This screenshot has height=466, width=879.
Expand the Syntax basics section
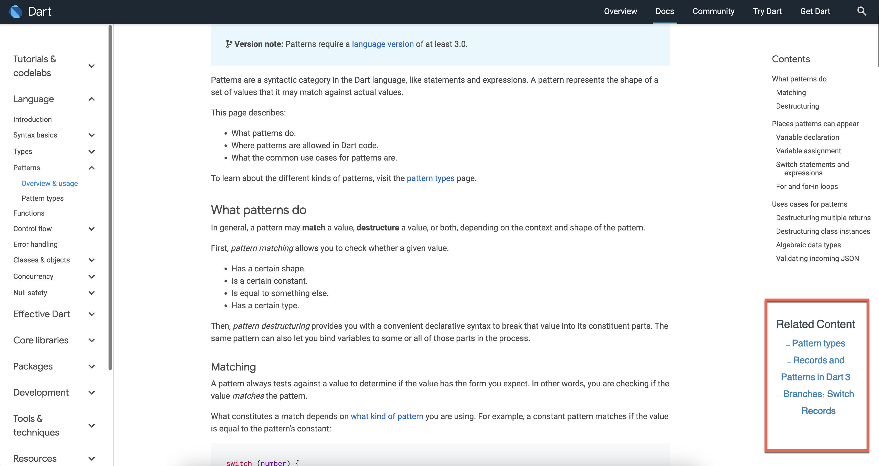tap(91, 135)
